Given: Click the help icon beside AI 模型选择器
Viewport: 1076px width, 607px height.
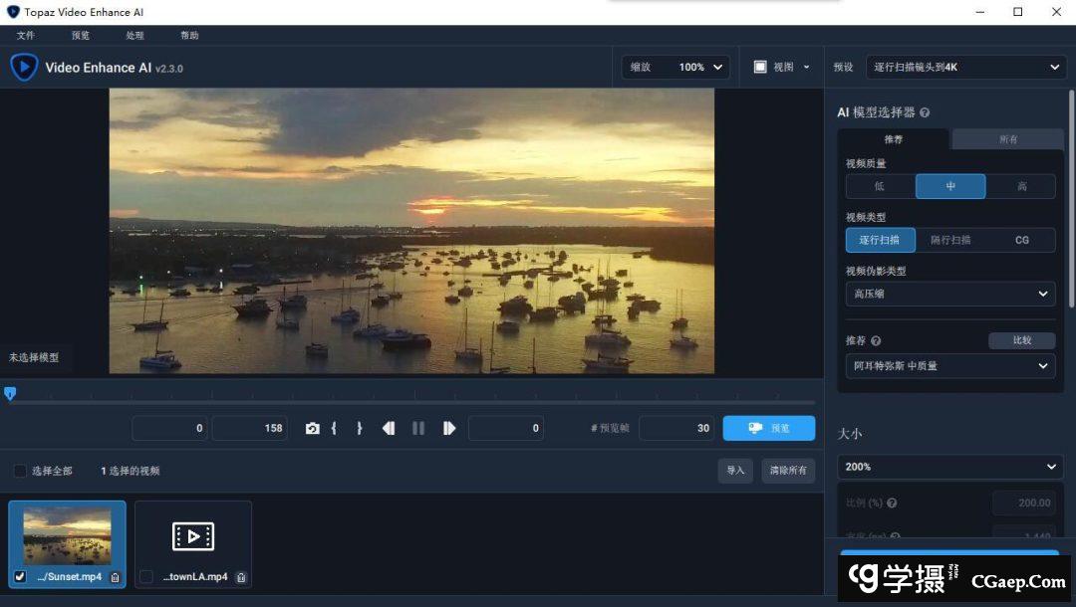Looking at the screenshot, I should coord(925,113).
